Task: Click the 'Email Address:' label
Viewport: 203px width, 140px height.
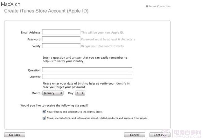Action: [31, 33]
